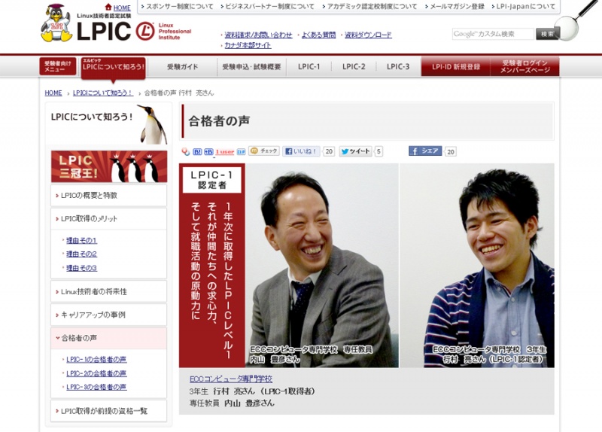
Task: Click HOME in the breadcrumb
Action: pos(53,93)
